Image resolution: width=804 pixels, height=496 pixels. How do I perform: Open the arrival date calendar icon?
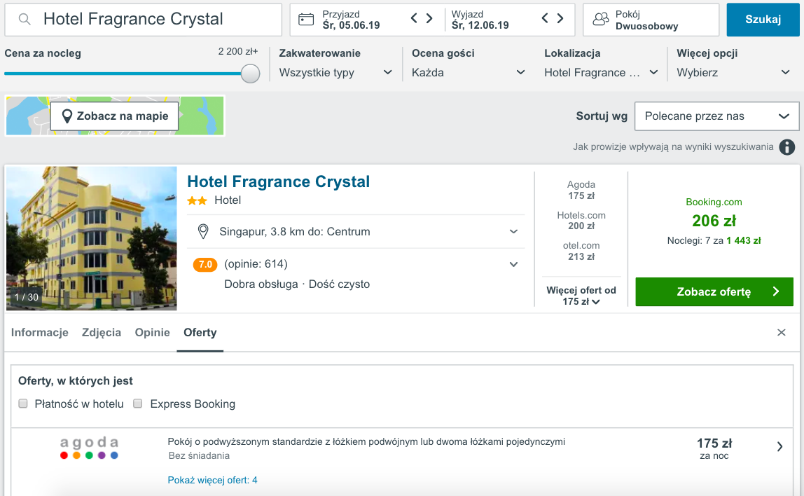coord(306,20)
